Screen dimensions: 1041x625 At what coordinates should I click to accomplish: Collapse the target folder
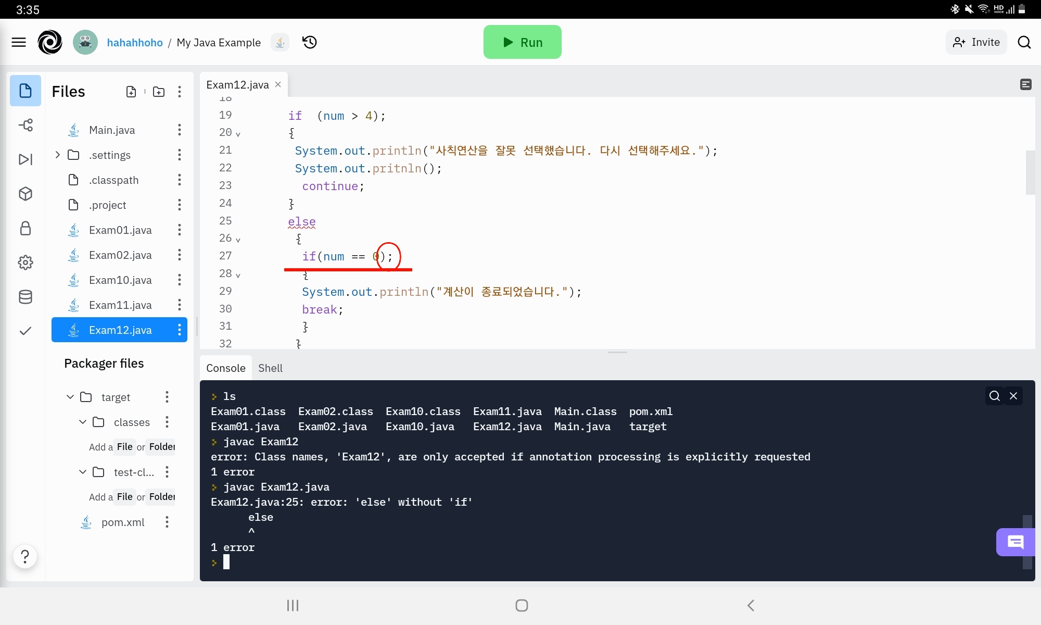click(x=70, y=397)
